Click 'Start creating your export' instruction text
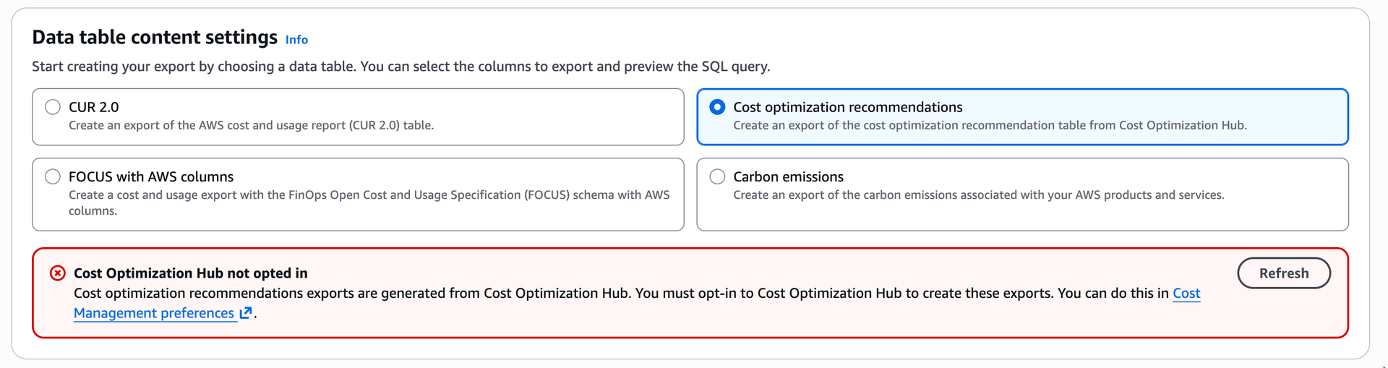1388x368 pixels. pos(400,67)
